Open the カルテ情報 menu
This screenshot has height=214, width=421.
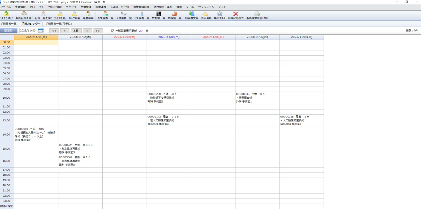55,7
